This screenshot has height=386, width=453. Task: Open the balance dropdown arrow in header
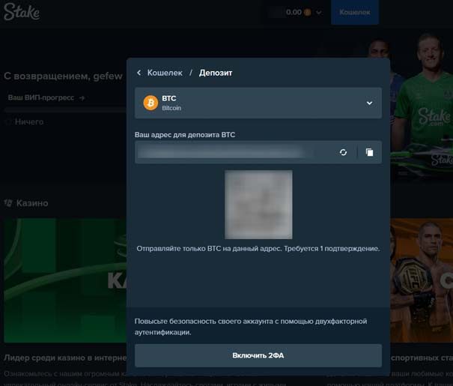pyautogui.click(x=319, y=13)
